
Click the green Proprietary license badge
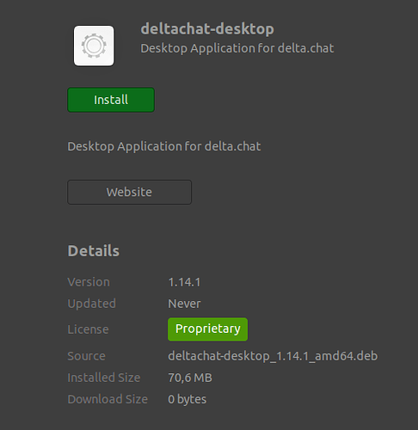tap(207, 329)
